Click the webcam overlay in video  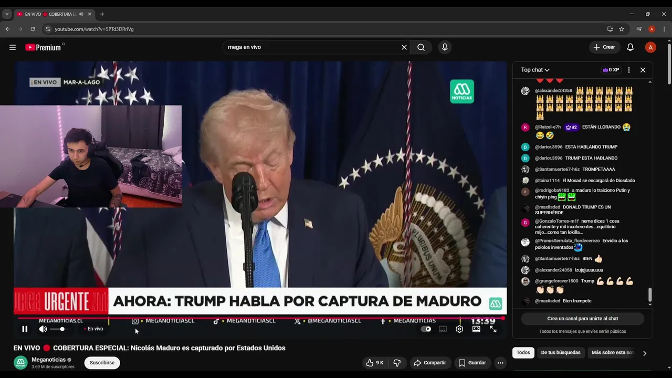91,156
